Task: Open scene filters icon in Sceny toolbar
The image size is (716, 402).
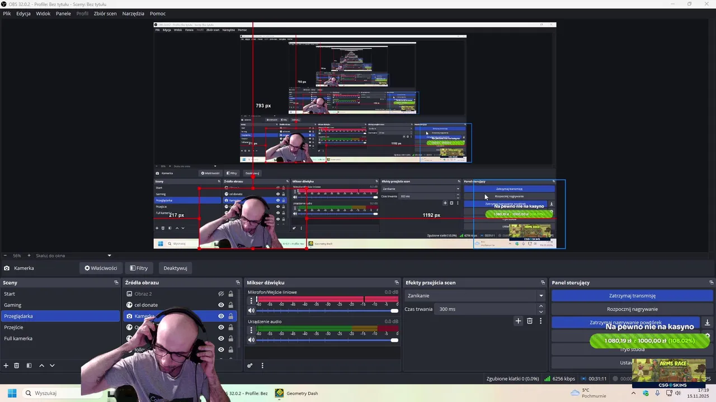Action: pyautogui.click(x=29, y=366)
